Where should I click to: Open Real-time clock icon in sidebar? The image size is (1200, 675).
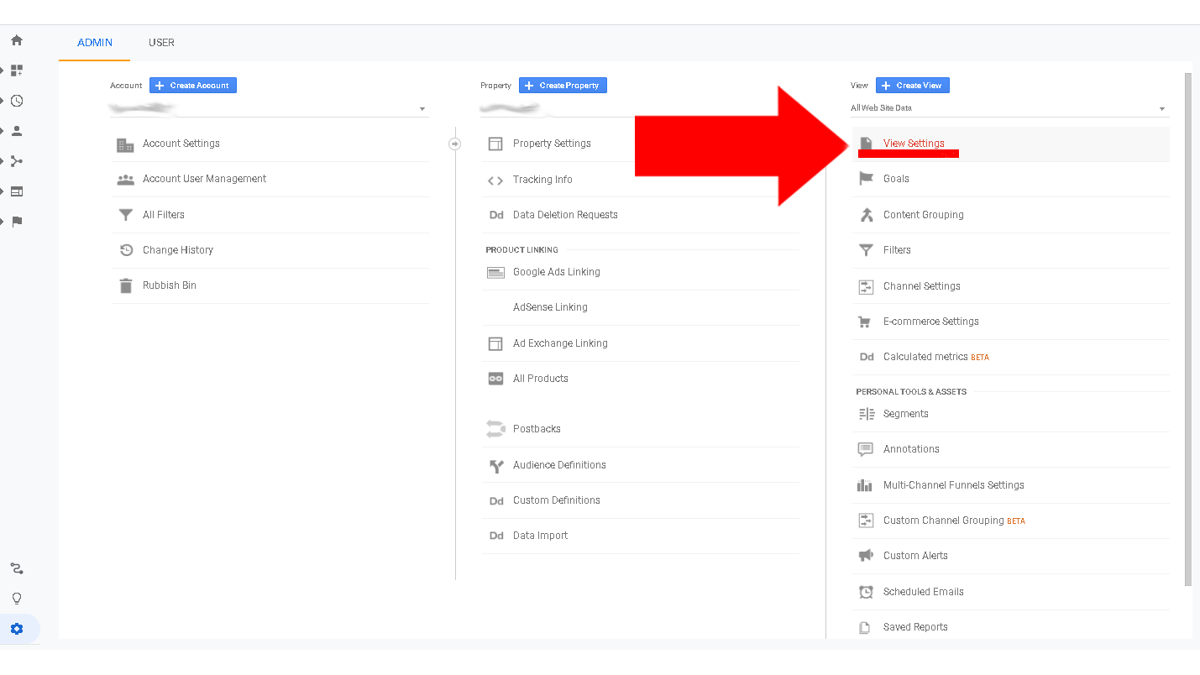tap(17, 101)
